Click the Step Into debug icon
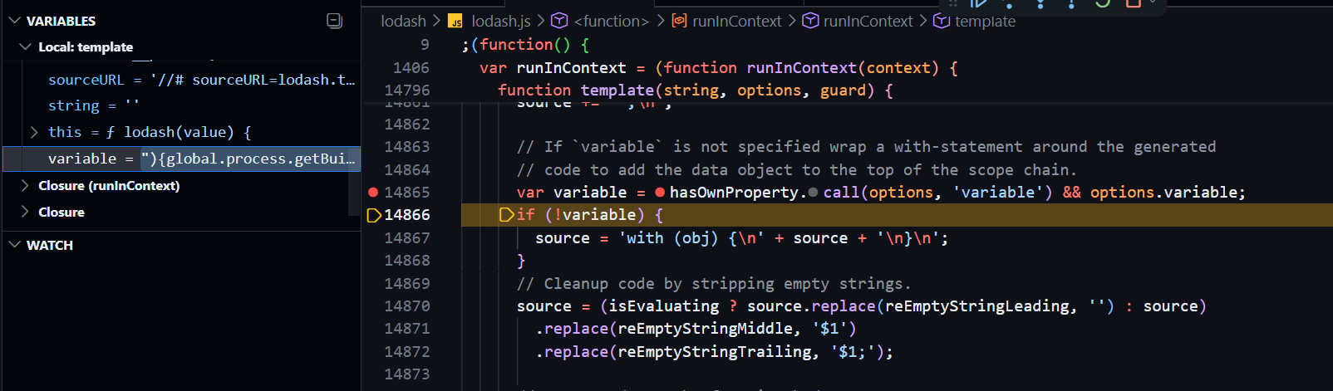The image size is (1333, 391). [1040, 3]
